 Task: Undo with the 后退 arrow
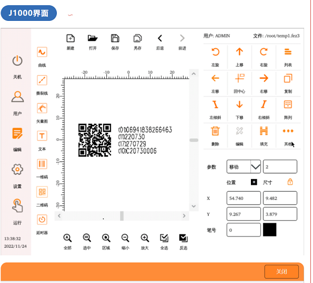pos(160,38)
